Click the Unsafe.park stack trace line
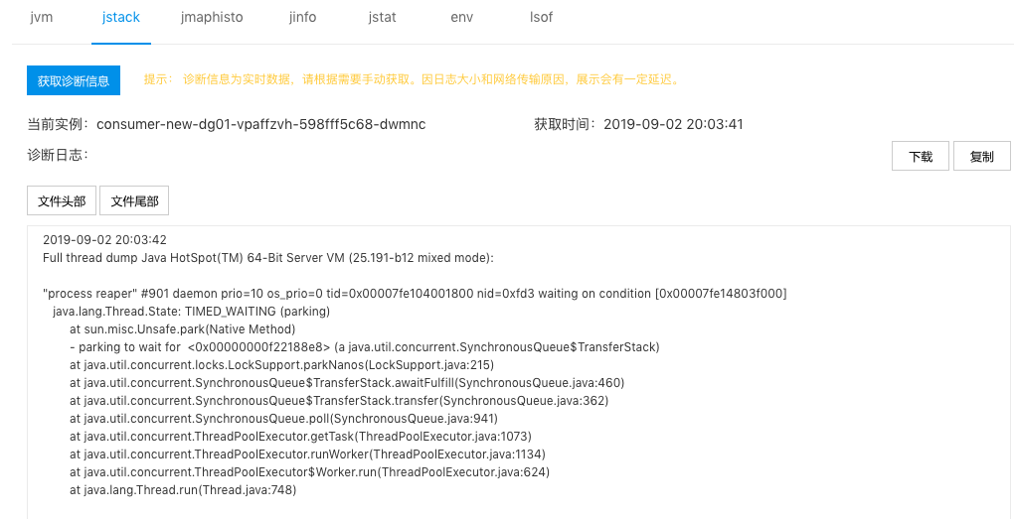Image resolution: width=1014 pixels, height=519 pixels. (x=183, y=329)
